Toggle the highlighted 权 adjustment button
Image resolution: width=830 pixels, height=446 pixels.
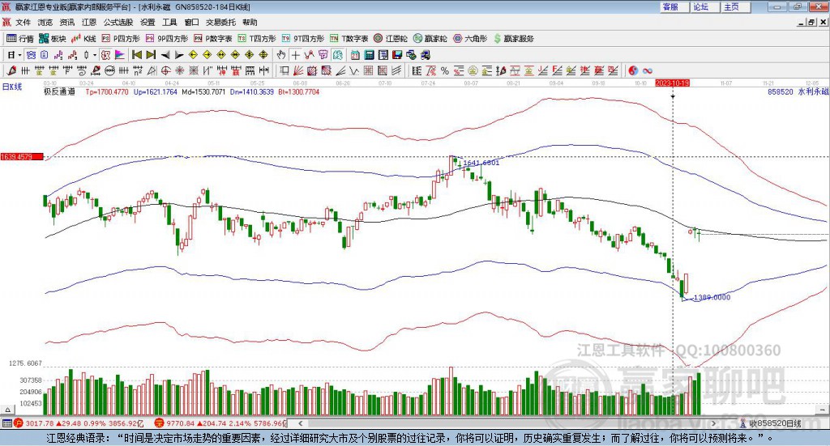click(x=106, y=55)
